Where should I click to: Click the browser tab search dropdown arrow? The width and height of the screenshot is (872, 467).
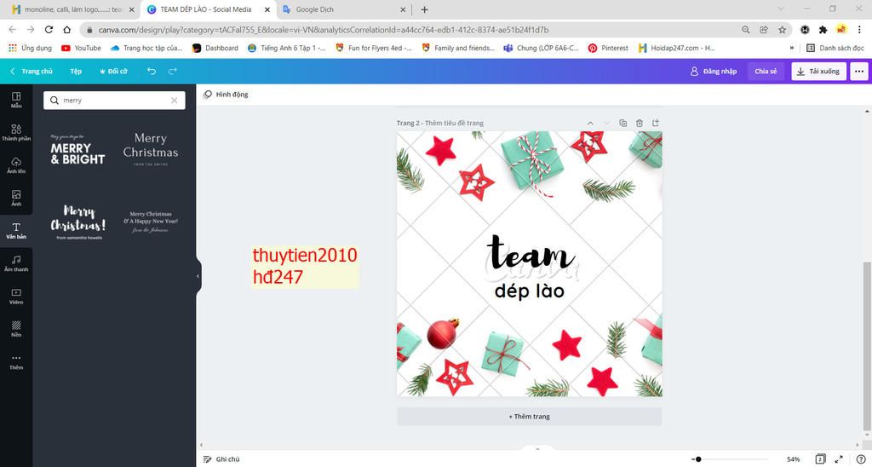[x=781, y=9]
